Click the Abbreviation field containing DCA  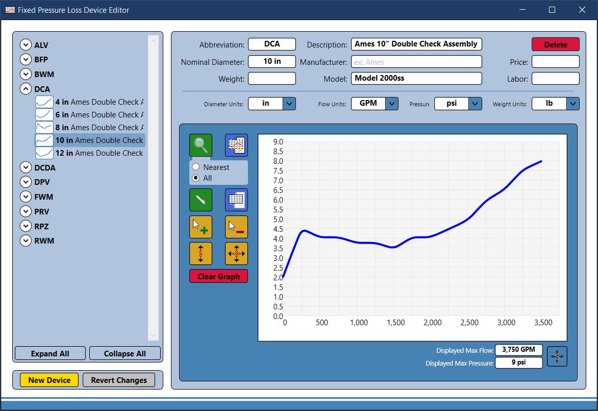pyautogui.click(x=272, y=44)
